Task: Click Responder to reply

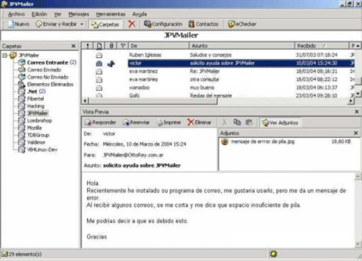Action: pos(100,123)
